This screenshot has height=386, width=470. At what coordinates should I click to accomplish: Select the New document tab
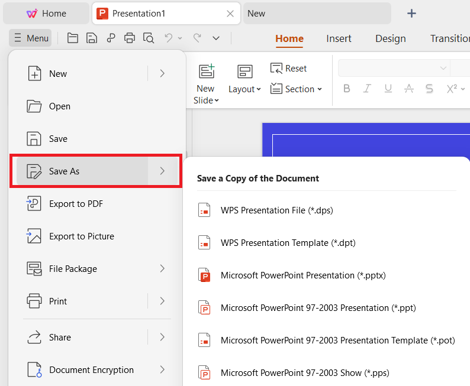click(x=317, y=14)
